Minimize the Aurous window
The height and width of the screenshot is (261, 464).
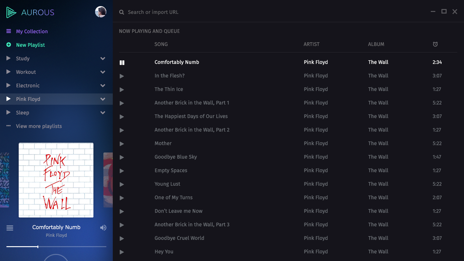click(433, 12)
